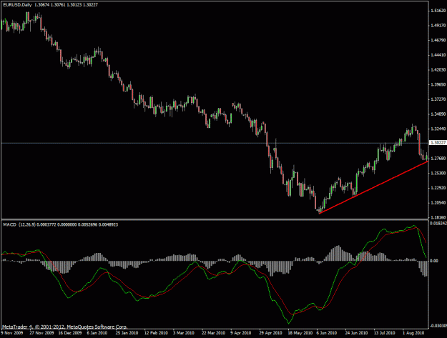Click the 1.32440 price axis label
The height and width of the screenshot is (338, 447).
pyautogui.click(x=438, y=129)
